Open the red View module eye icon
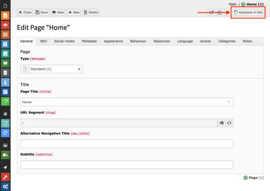This screenshot has height=191, width=270. coord(5,25)
